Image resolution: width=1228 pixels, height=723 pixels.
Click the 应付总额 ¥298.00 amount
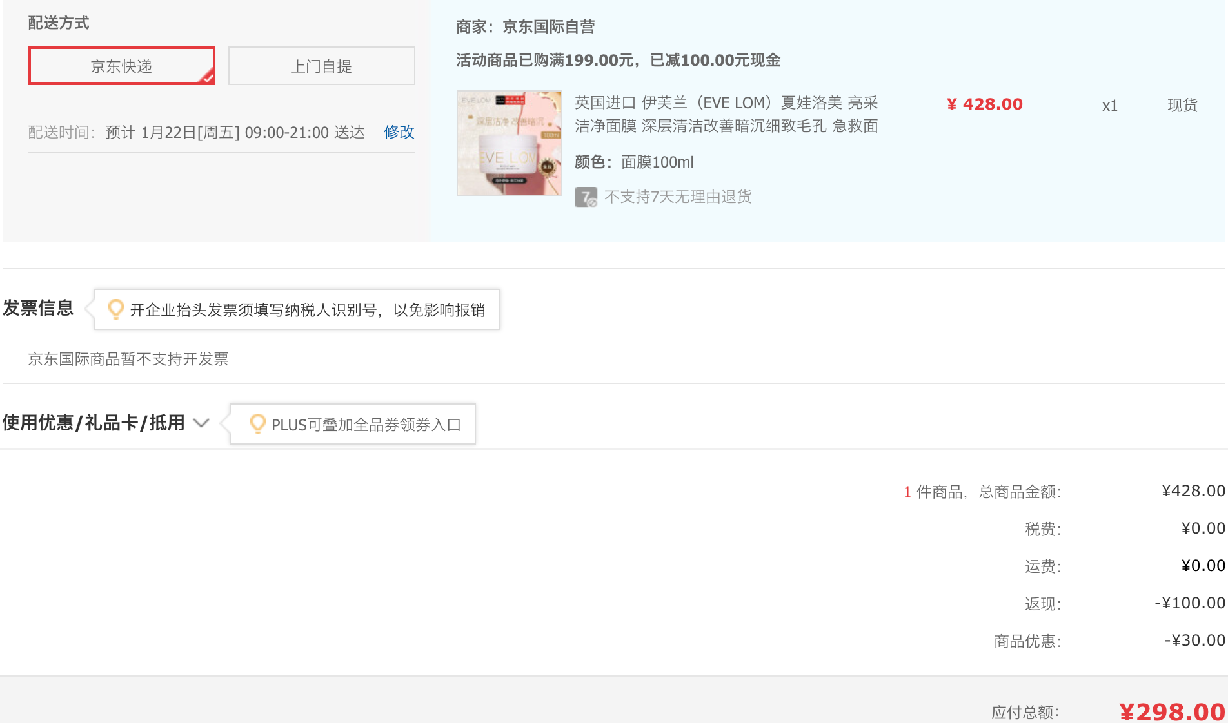[1172, 711]
